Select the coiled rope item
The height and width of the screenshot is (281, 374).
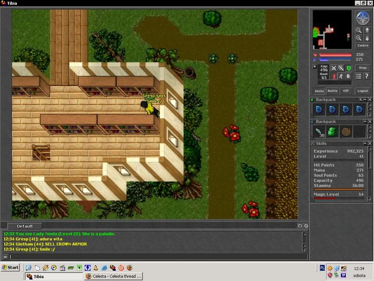click(346, 132)
